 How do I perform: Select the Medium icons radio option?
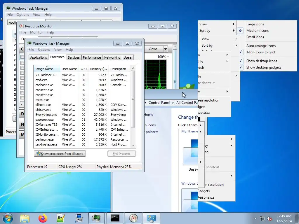[x=240, y=30]
